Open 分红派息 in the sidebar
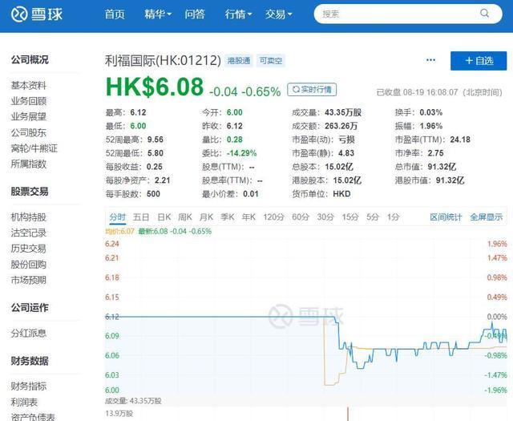 click(x=29, y=334)
